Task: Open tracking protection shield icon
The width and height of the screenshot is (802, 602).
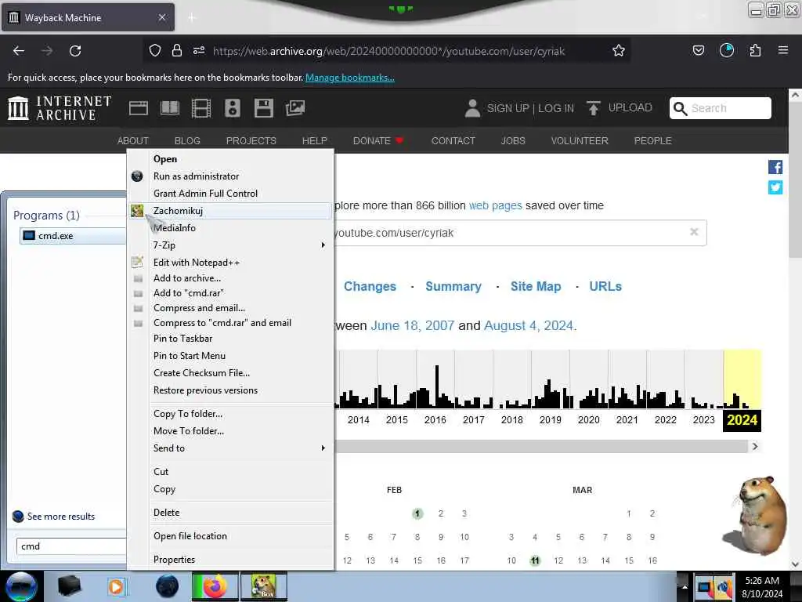Action: [x=155, y=51]
